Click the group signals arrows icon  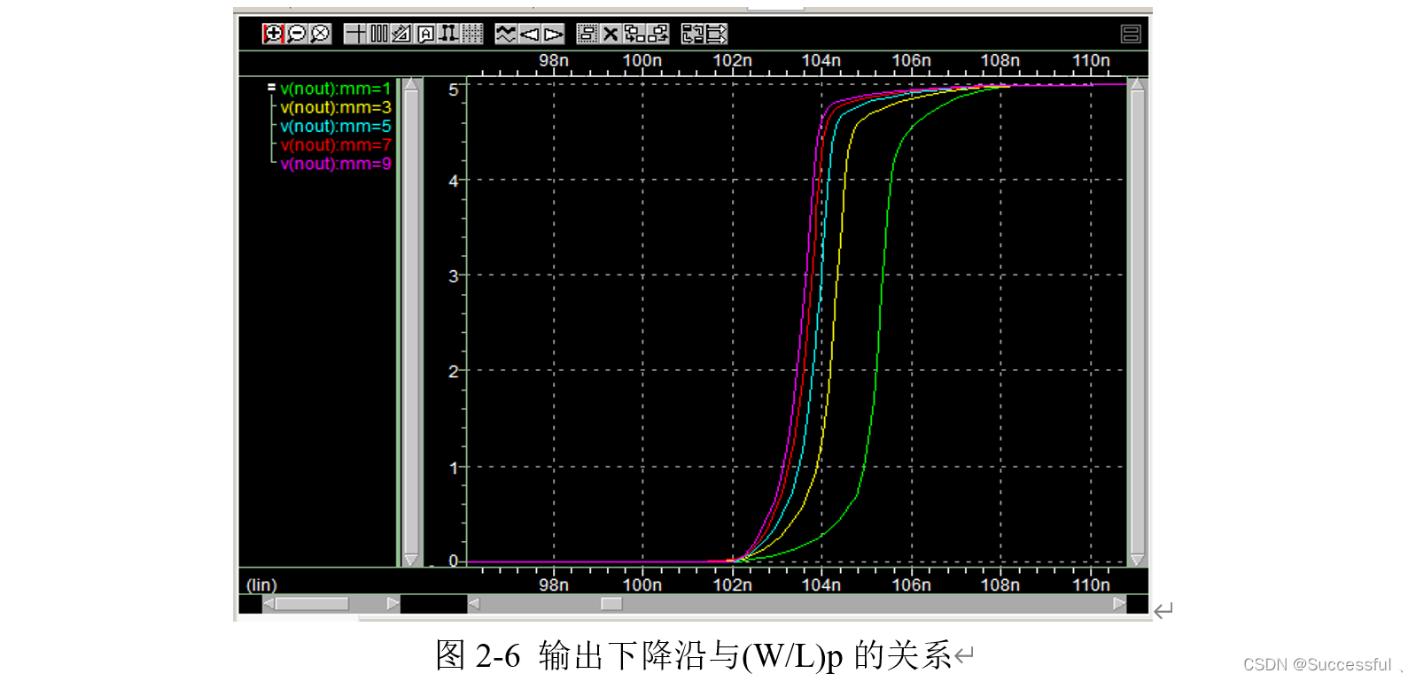coord(692,34)
